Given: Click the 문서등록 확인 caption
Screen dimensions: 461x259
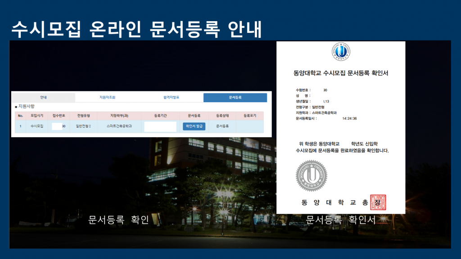Looking at the screenshot, I should (118, 219).
